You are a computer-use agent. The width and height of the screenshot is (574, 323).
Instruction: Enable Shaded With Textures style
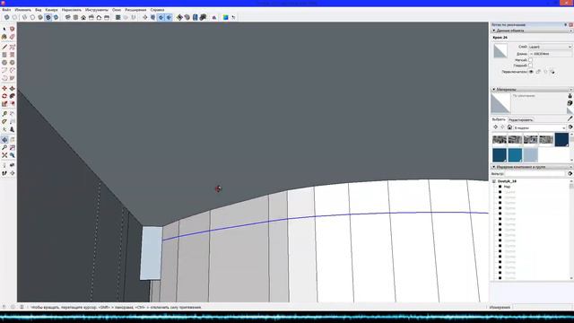[48, 17]
